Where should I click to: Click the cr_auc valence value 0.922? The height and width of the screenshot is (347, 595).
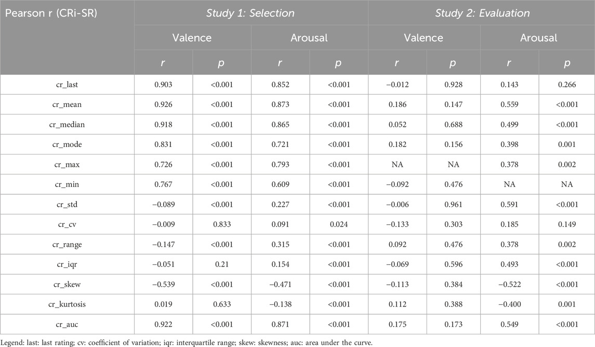[163, 324]
